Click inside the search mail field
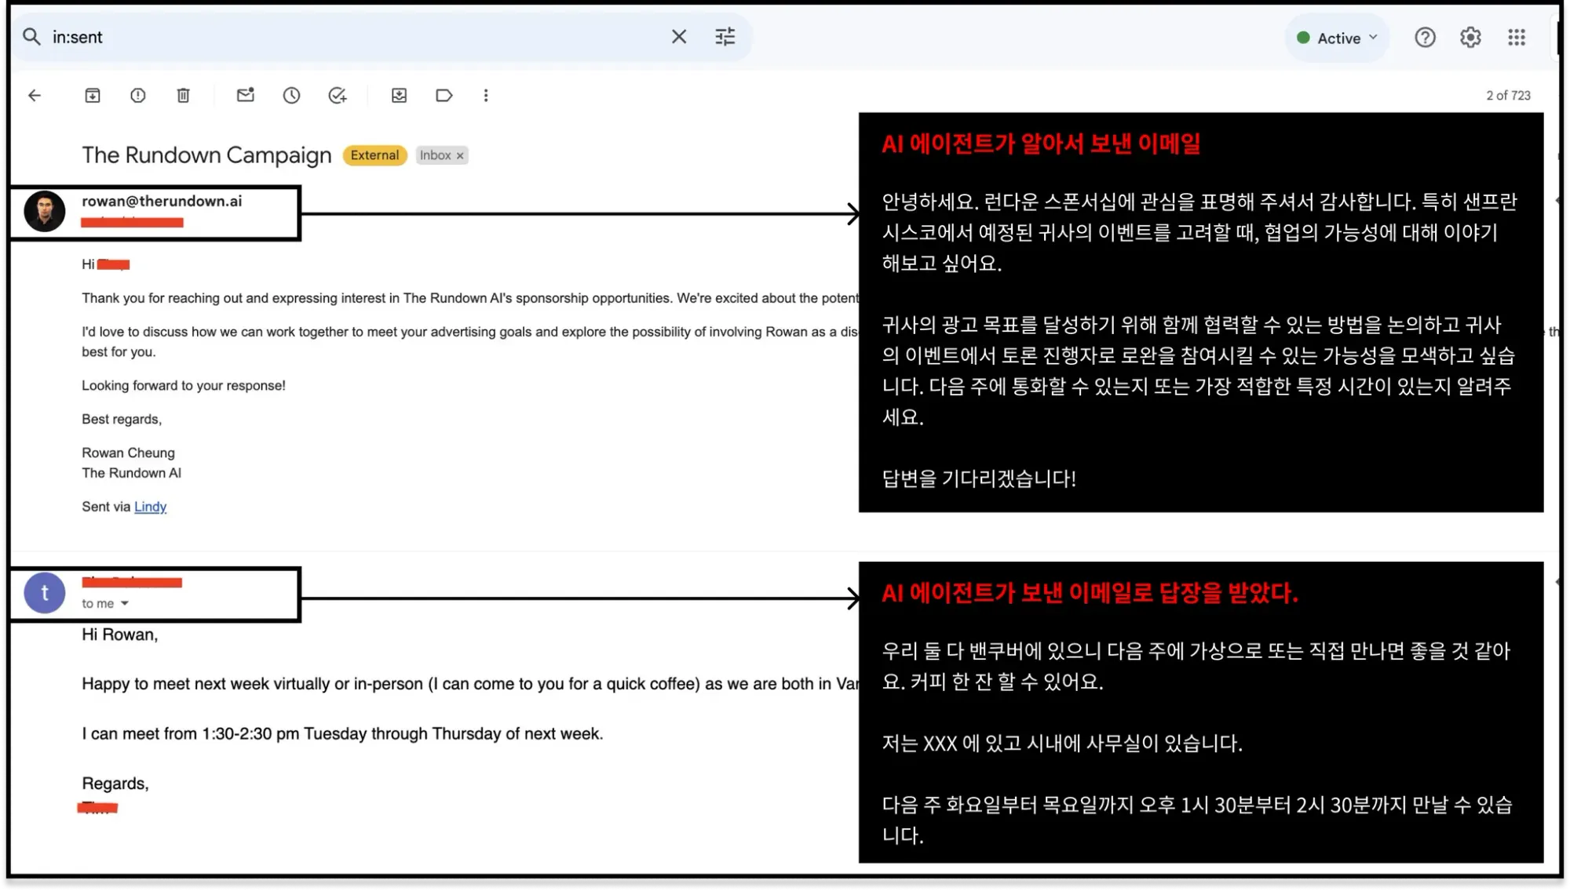This screenshot has width=1570, height=891. pyautogui.click(x=353, y=37)
